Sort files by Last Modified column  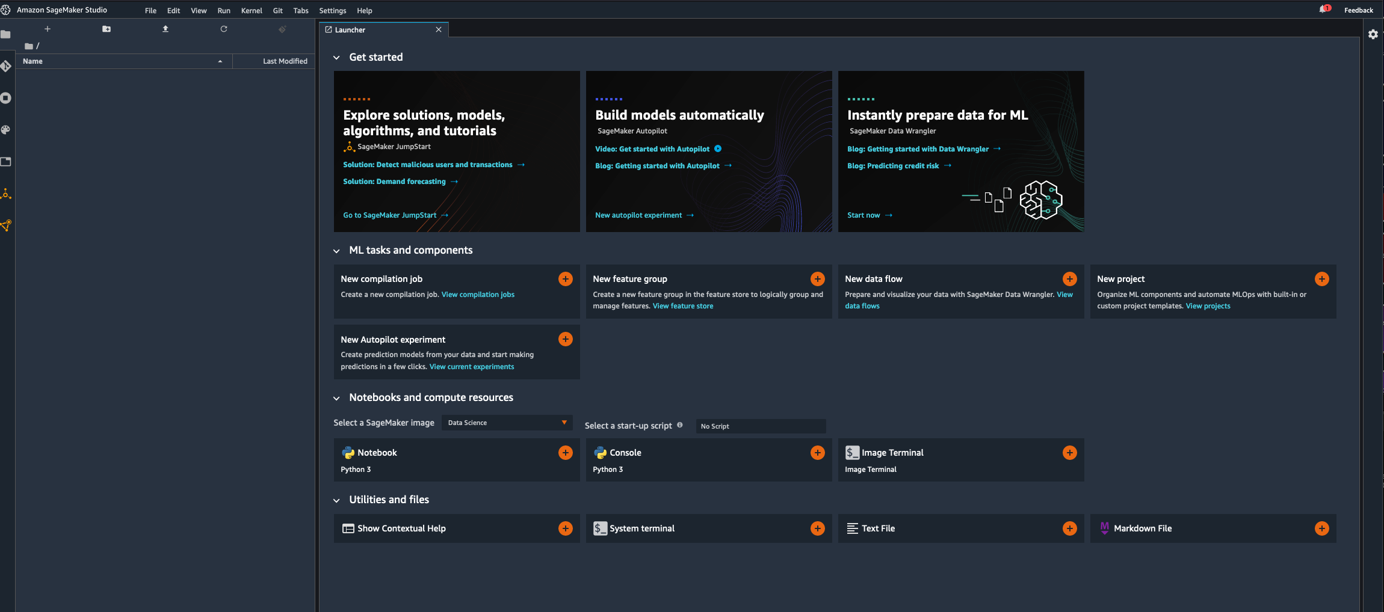(x=274, y=61)
